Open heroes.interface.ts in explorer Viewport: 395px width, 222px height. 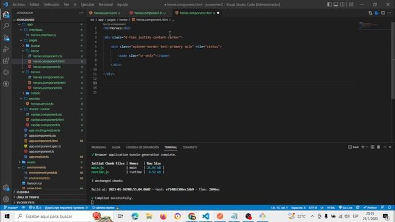point(43,35)
